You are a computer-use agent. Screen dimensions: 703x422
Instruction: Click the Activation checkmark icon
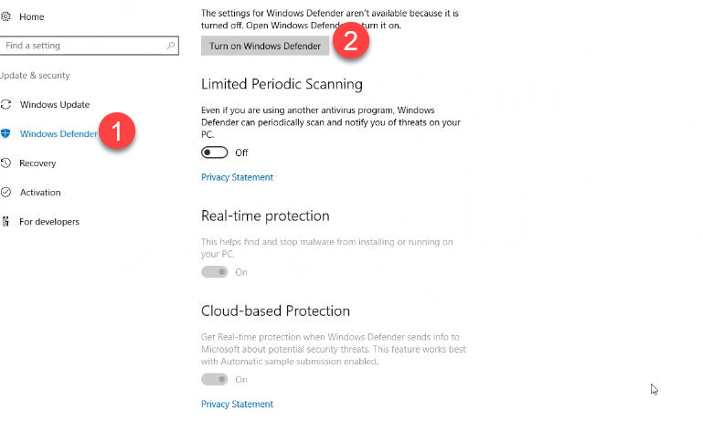click(x=5, y=193)
